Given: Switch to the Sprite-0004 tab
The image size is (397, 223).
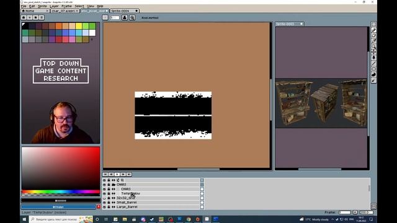Looking at the screenshot, I should coord(125,11).
